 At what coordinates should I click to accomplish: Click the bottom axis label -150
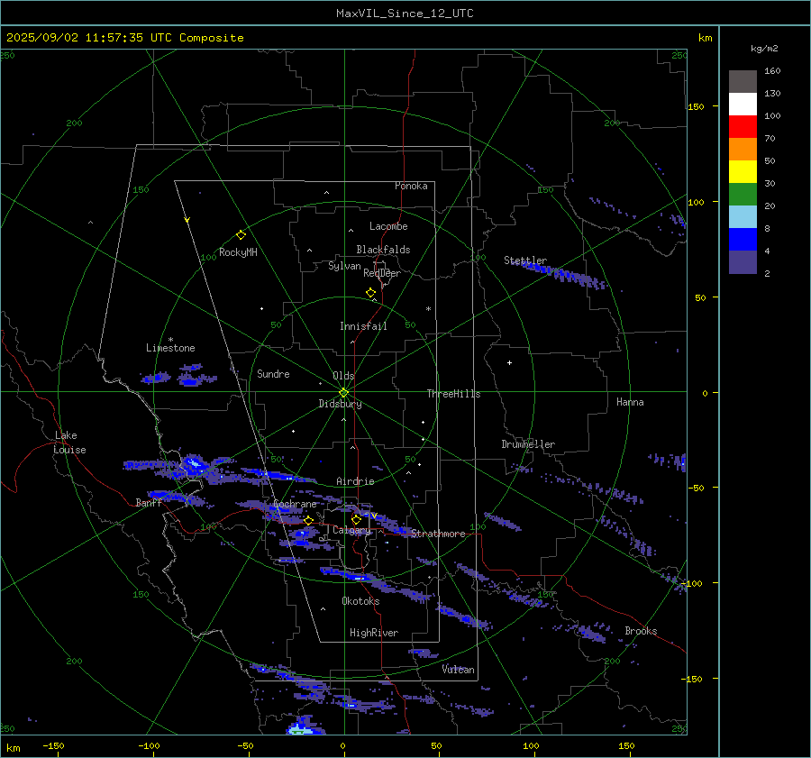[53, 745]
